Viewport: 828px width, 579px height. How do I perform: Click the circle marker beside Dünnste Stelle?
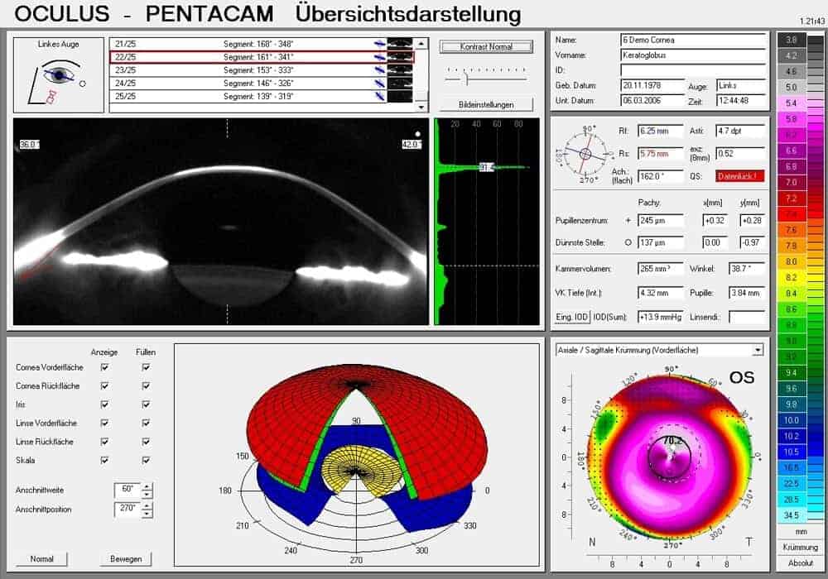click(x=628, y=242)
